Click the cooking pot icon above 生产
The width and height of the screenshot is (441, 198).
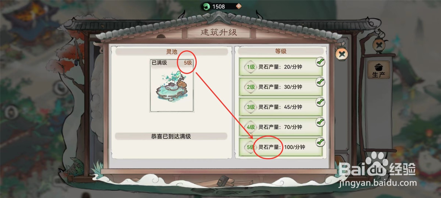[x=378, y=67]
